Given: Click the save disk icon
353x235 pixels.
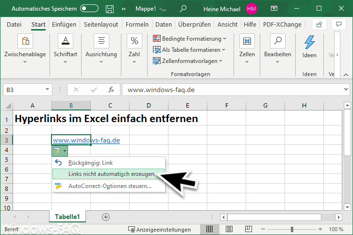Looking at the screenshot, I should pyautogui.click(x=110, y=9).
